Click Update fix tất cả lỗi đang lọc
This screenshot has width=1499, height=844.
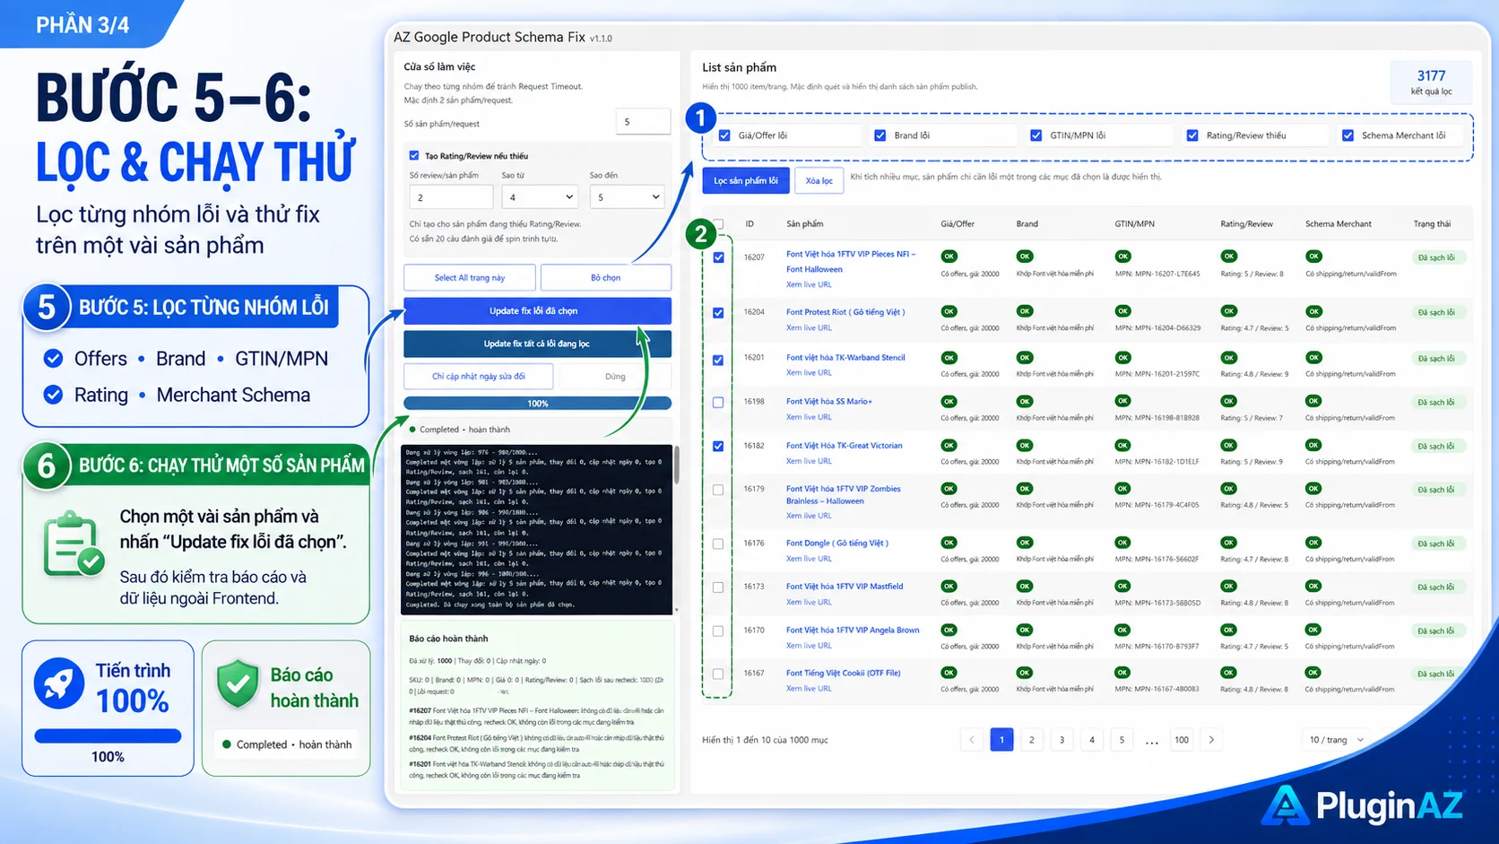pyautogui.click(x=537, y=344)
